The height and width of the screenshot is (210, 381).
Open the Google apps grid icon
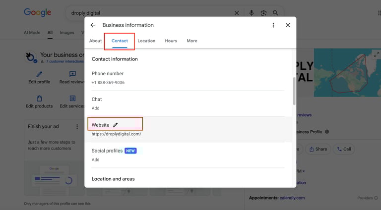point(380,12)
